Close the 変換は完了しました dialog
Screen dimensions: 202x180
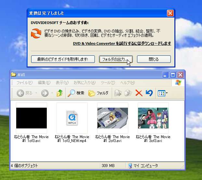[x=170, y=13]
